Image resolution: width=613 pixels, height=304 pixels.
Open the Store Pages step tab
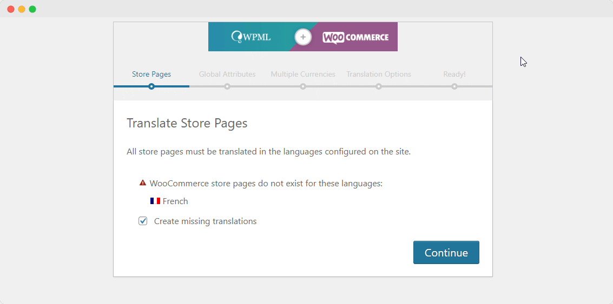pos(151,74)
